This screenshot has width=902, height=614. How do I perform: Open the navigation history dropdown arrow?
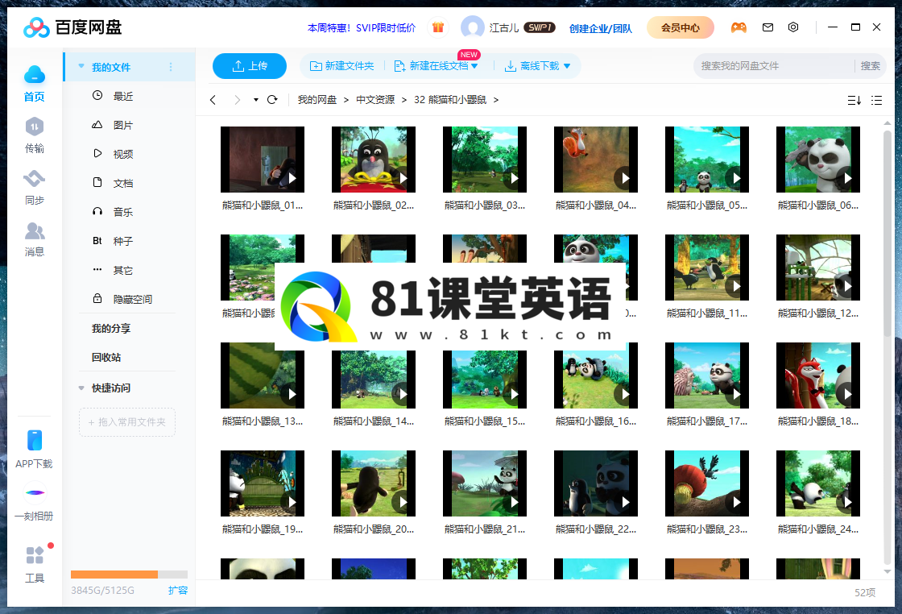(x=256, y=100)
